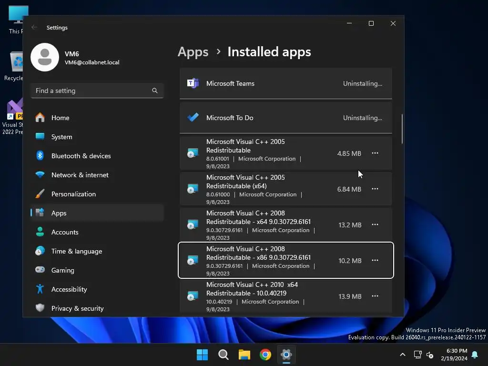The image size is (488, 366).
Task: Click the Visual C++ 2005 Redistributable (x64) installer icon
Action: click(x=193, y=189)
